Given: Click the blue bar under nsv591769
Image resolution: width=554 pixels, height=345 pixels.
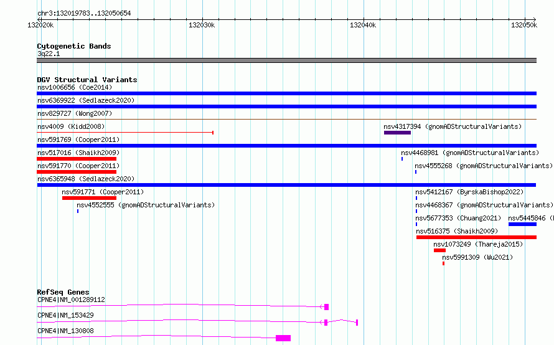Looking at the screenshot, I should click(x=286, y=146).
